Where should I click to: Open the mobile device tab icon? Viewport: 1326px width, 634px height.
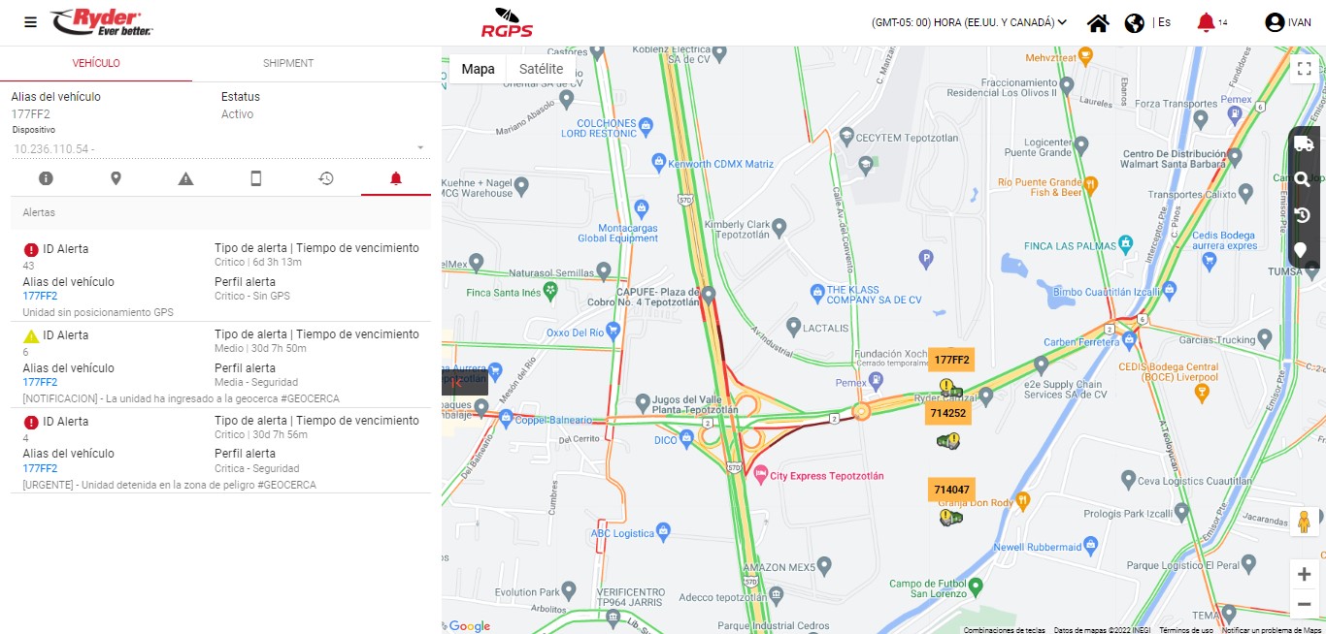click(256, 178)
